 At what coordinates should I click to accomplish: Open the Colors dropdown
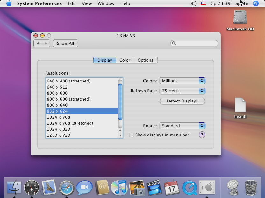pos(182,81)
